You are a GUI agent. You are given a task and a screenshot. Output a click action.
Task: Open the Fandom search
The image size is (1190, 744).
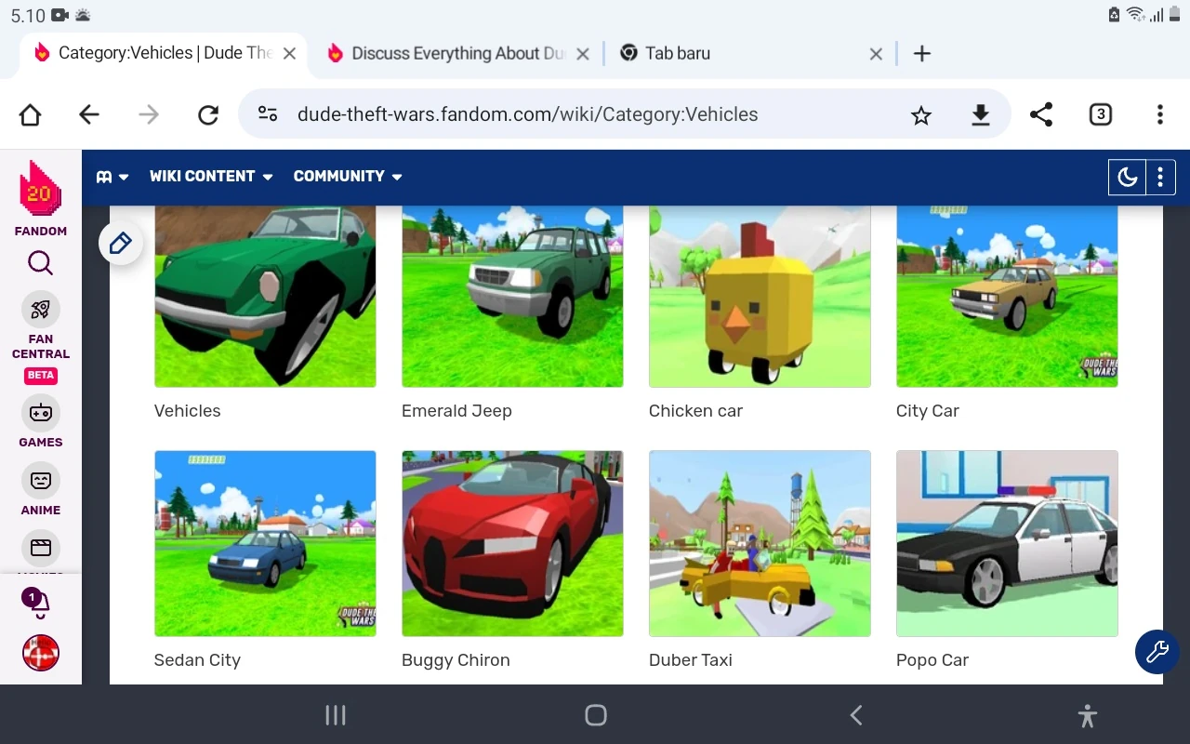[40, 263]
